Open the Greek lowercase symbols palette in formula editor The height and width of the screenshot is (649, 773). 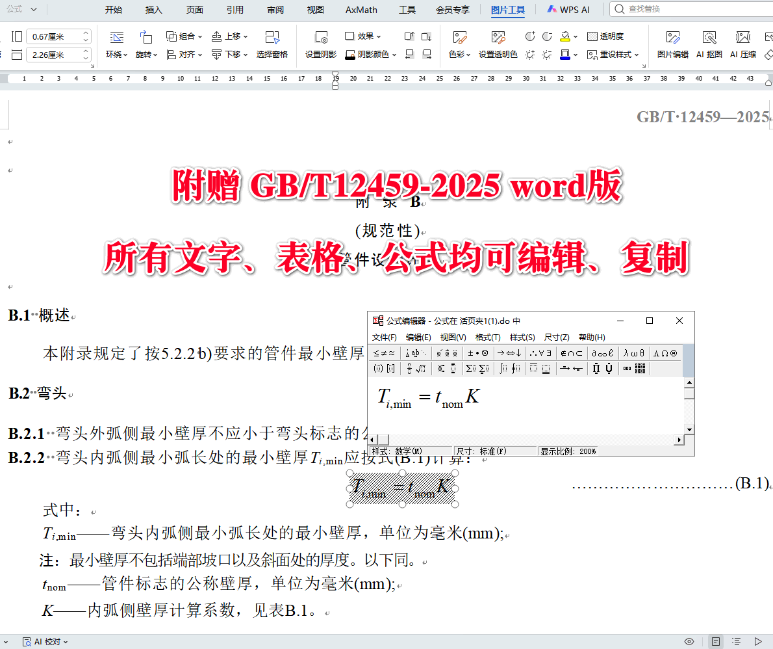pos(634,354)
